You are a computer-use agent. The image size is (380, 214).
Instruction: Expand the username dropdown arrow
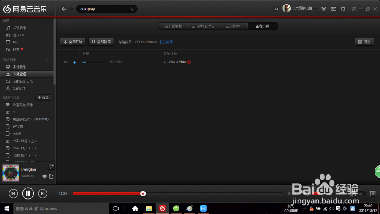(315, 9)
